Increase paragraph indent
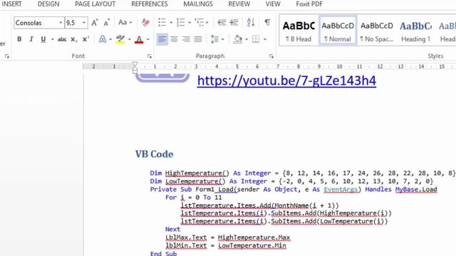Image resolution: width=456 pixels, height=256 pixels. pyautogui.click(x=234, y=22)
